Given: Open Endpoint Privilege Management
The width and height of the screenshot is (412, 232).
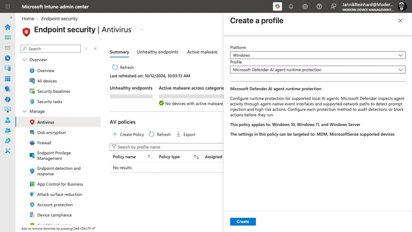Looking at the screenshot, I should 54,156.
